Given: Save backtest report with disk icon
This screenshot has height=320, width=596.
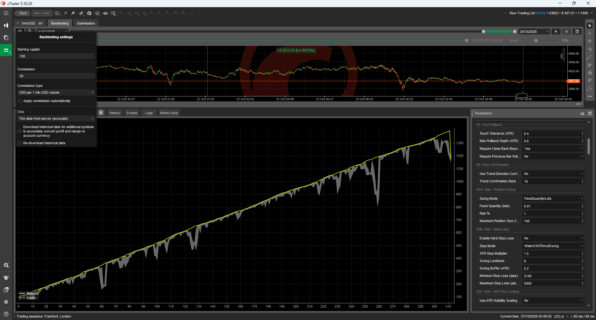Looking at the screenshot, I should 577,32.
